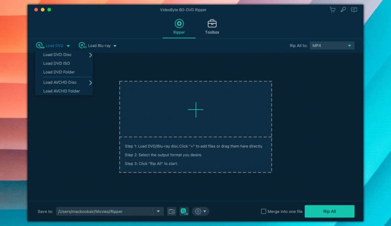The width and height of the screenshot is (391, 226).
Task: Click the Step 2 instruction text
Action: coord(163,155)
